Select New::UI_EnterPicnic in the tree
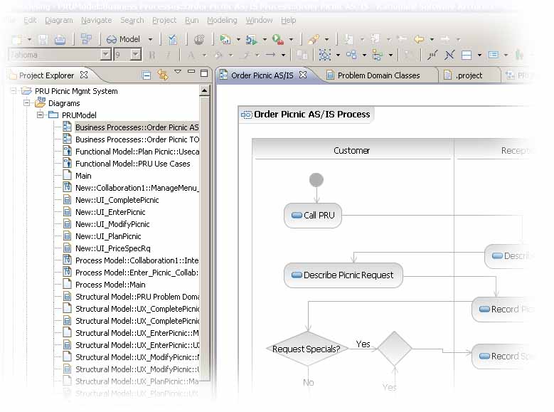Image resolution: width=554 pixels, height=412 pixels. point(110,212)
